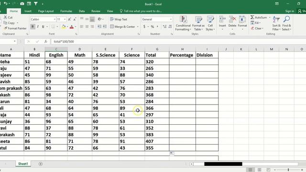
Task: Open the Page Layout ribbon tab
Action: point(46,11)
